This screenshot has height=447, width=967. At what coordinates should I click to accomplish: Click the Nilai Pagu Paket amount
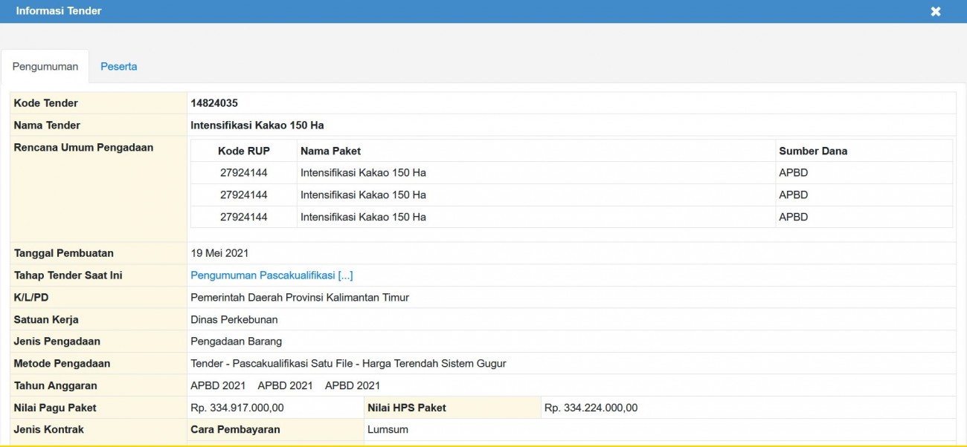tap(240, 407)
